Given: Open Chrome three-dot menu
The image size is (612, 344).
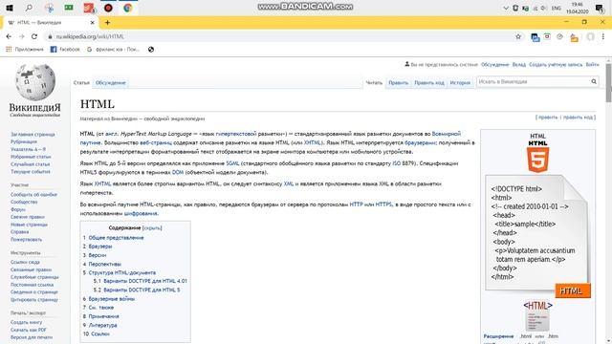Looking at the screenshot, I should point(603,36).
